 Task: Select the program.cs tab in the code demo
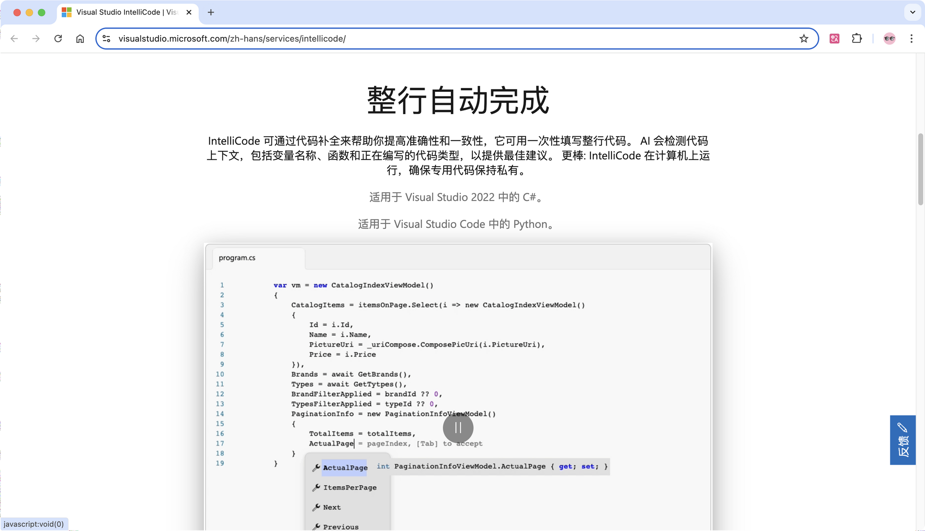(237, 258)
